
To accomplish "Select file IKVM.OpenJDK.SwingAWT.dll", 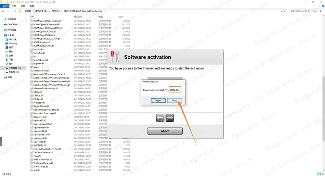I will click(x=48, y=28).
